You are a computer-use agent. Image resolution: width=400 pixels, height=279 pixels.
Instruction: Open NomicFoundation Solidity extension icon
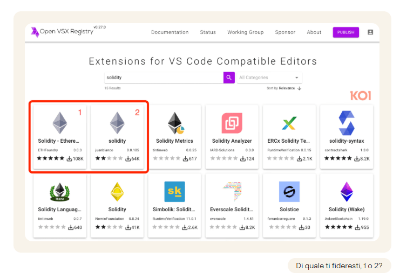coord(117,192)
